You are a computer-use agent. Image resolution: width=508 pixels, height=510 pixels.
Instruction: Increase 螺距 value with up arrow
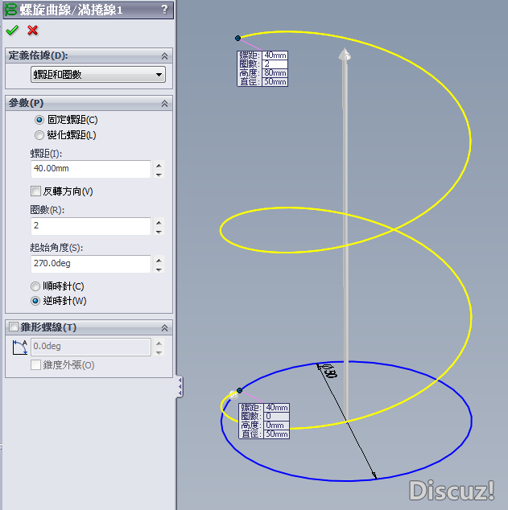pyautogui.click(x=159, y=166)
